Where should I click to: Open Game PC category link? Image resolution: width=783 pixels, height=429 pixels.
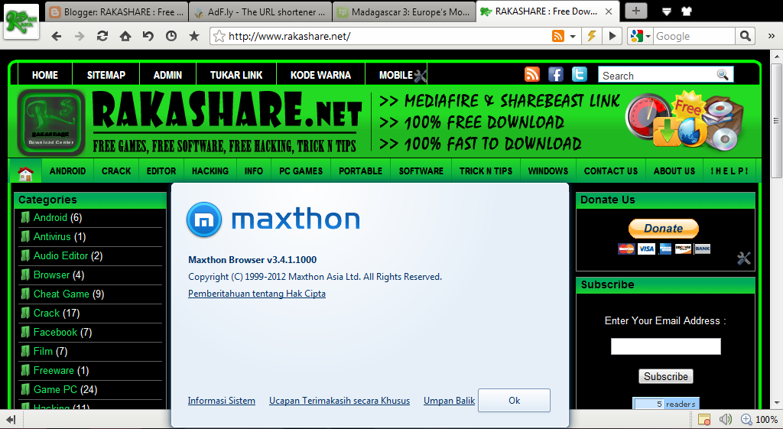coord(55,389)
